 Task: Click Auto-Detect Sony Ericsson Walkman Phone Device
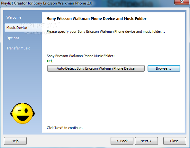pyautogui.click(x=96, y=68)
